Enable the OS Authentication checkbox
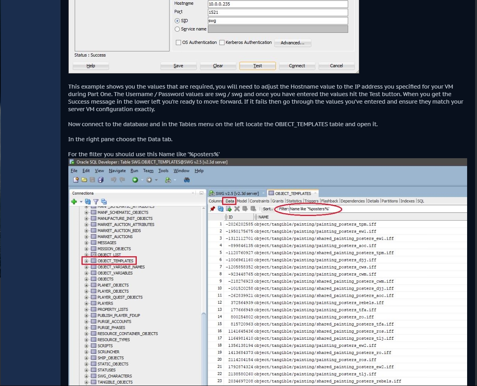477x386 pixels. (179, 42)
